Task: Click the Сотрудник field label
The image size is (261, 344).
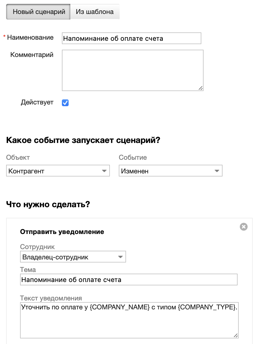Action: click(x=37, y=247)
